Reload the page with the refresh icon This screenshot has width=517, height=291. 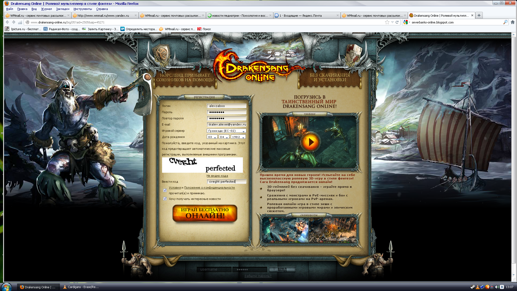pyautogui.click(x=397, y=22)
